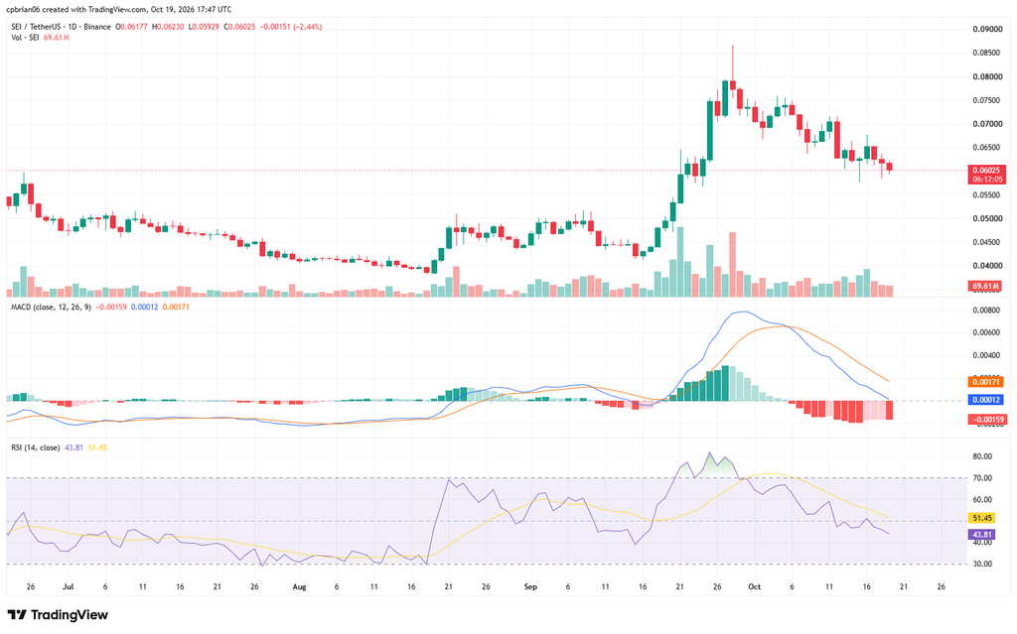This screenshot has width=1017, height=634.
Task: Click the 0.04000 price axis label
Action: 987,266
